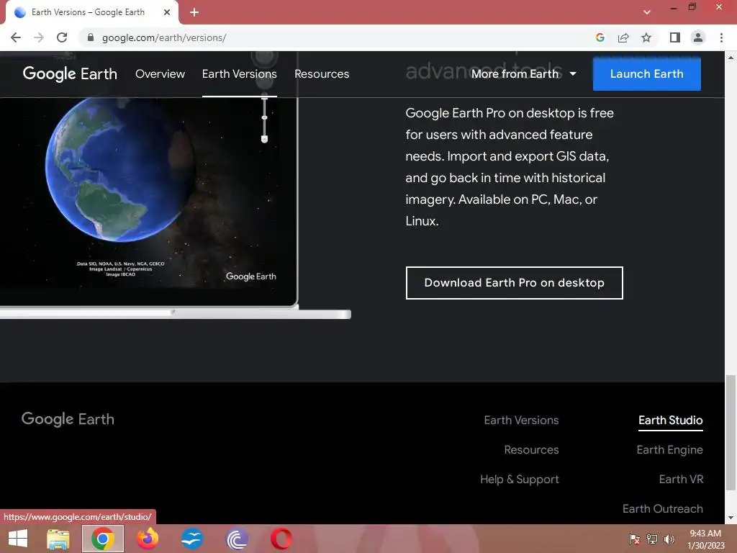Open a new browser tab
Image resolution: width=737 pixels, height=553 pixels.
194,12
